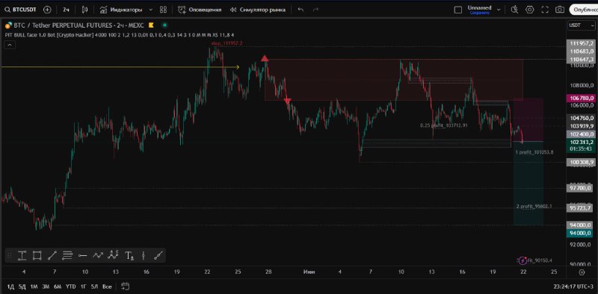Image resolution: width=598 pixels, height=294 pixels.
Task: Enter fullscreen mode
Action: tap(545, 10)
